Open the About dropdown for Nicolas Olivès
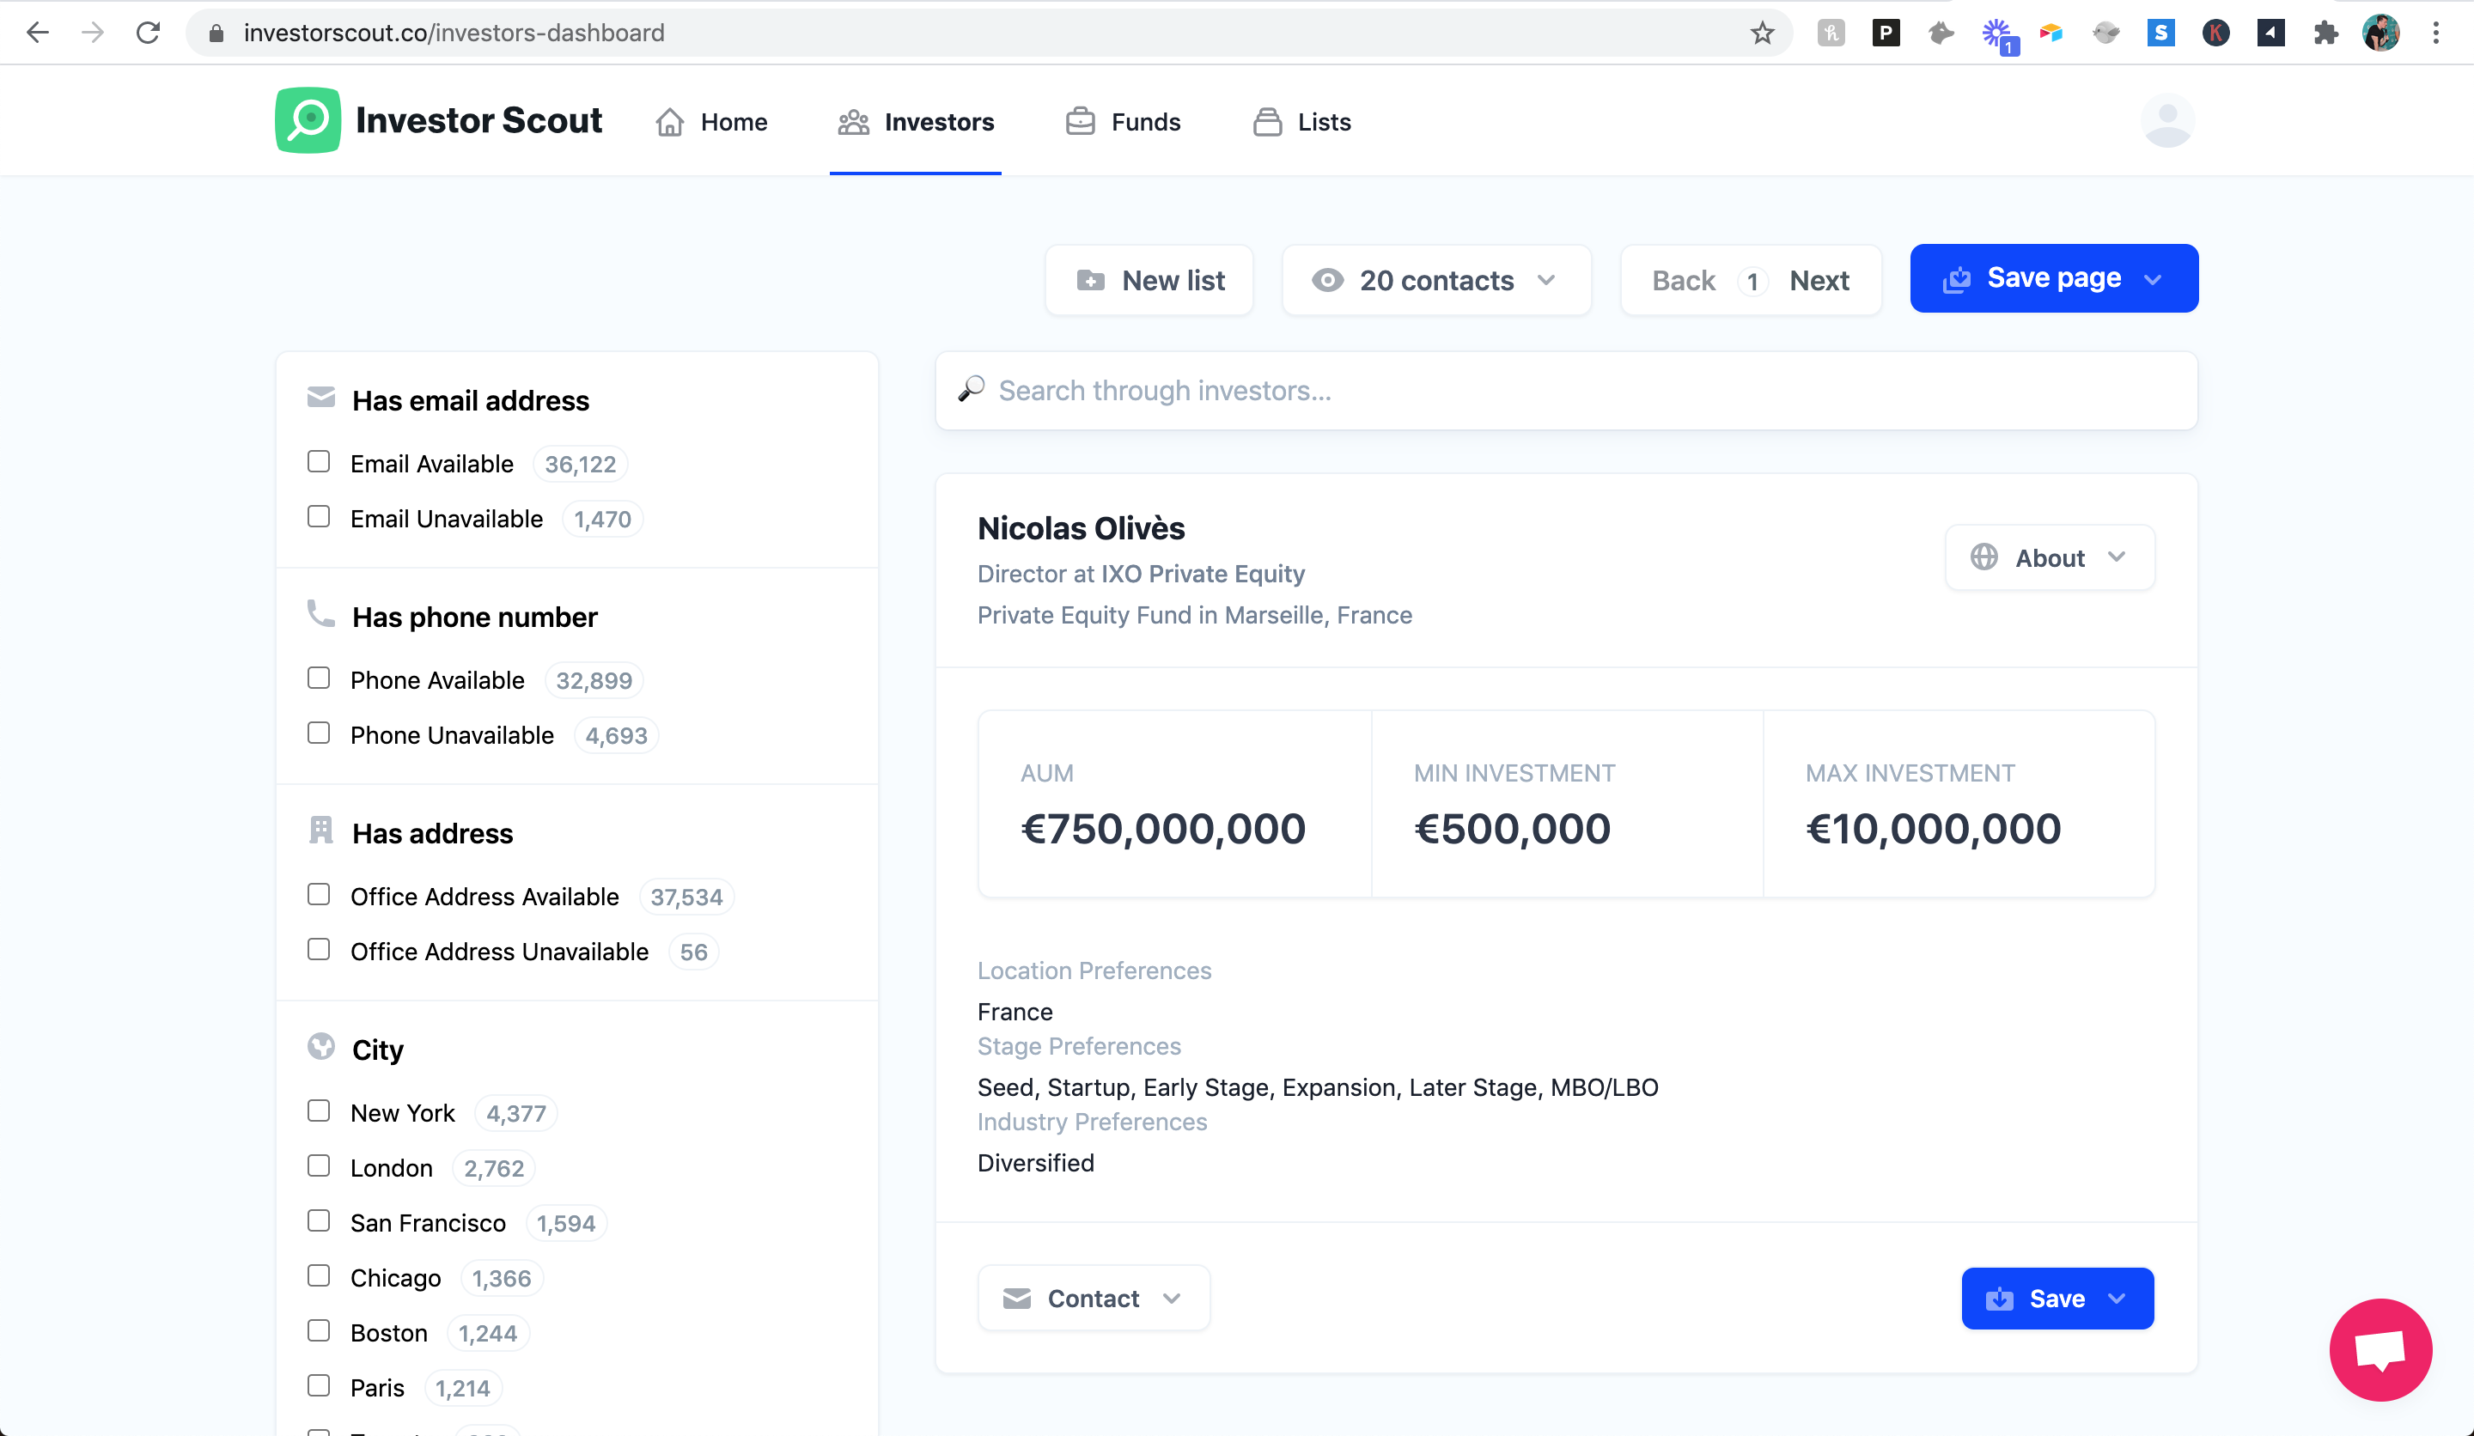The height and width of the screenshot is (1436, 2474). (x=2049, y=557)
